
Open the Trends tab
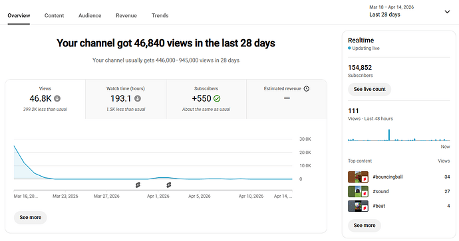[x=160, y=15]
